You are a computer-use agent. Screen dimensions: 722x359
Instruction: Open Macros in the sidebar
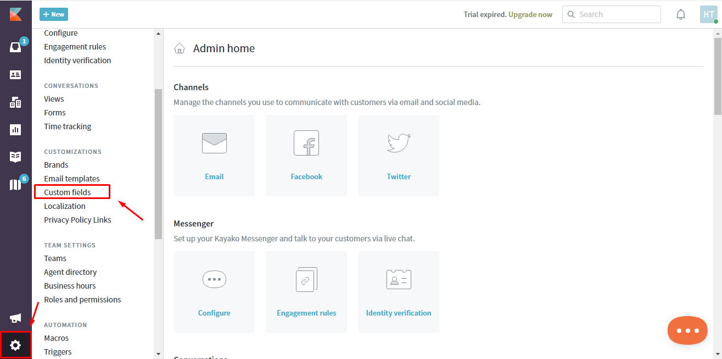pos(57,338)
